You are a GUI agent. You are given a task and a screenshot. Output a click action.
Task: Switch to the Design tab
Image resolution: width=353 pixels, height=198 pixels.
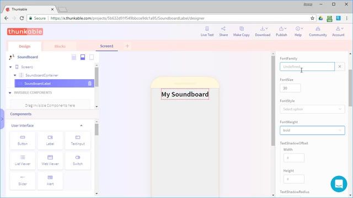point(24,46)
